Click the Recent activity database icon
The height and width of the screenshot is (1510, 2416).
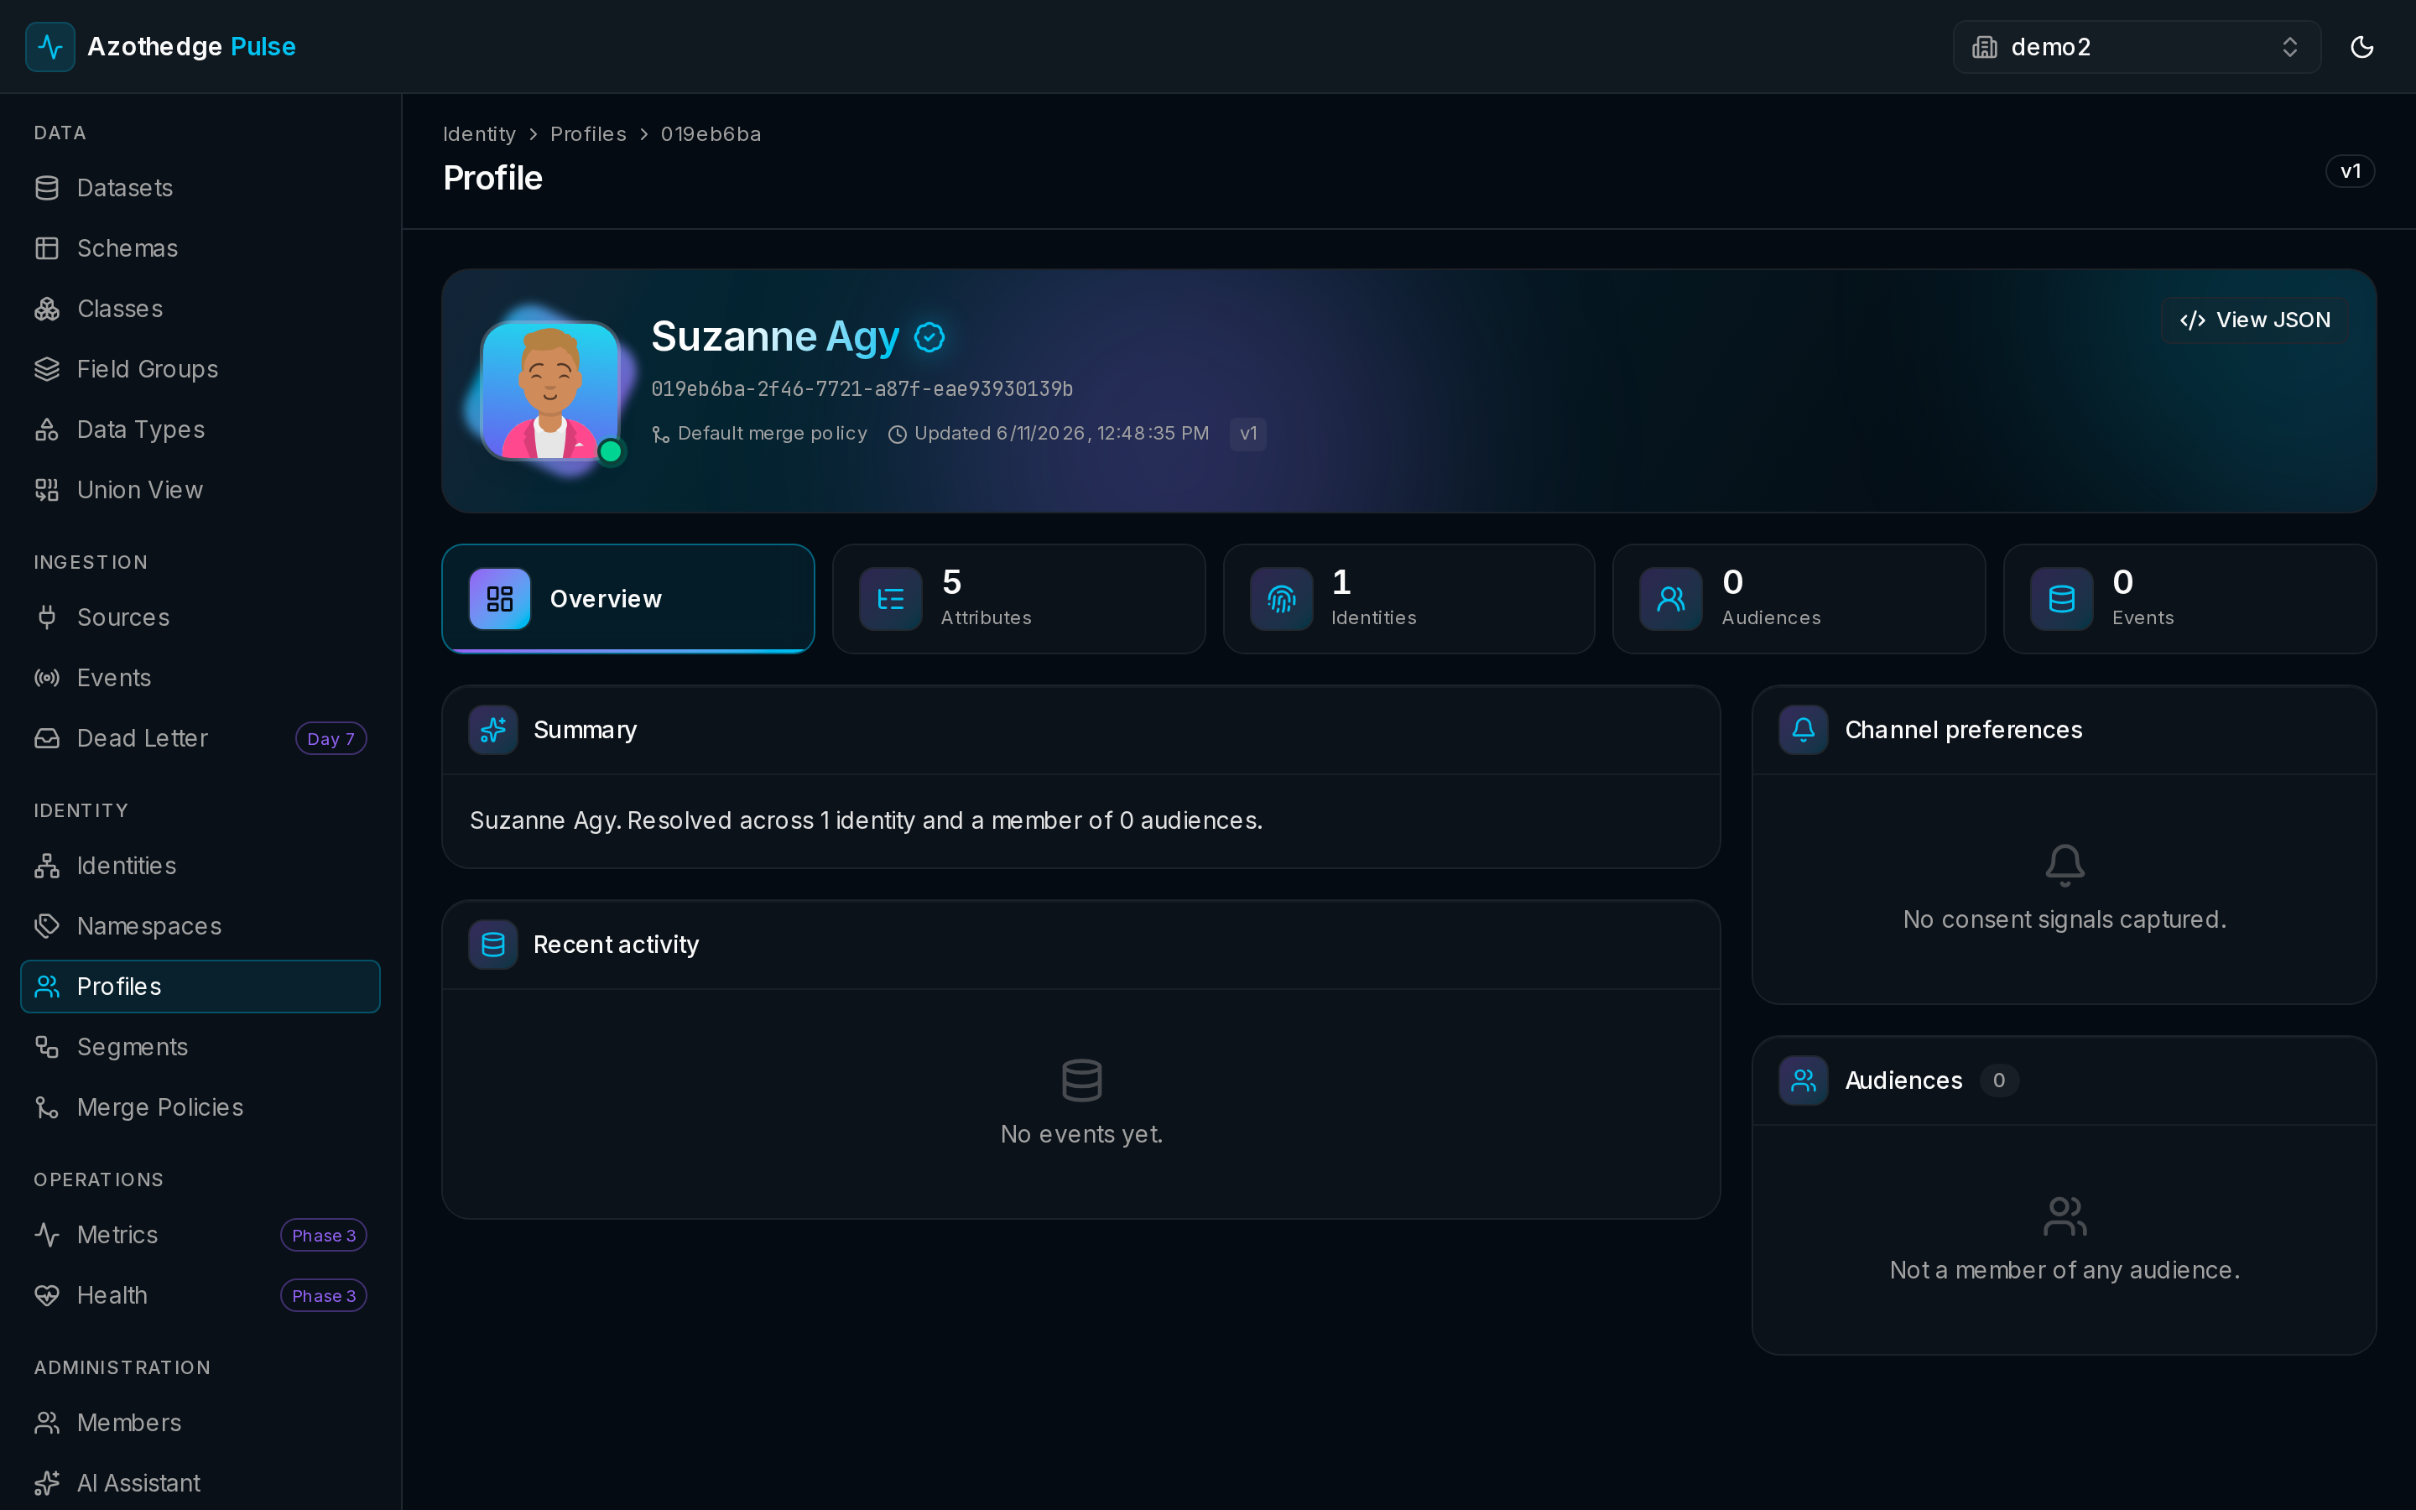(x=493, y=945)
